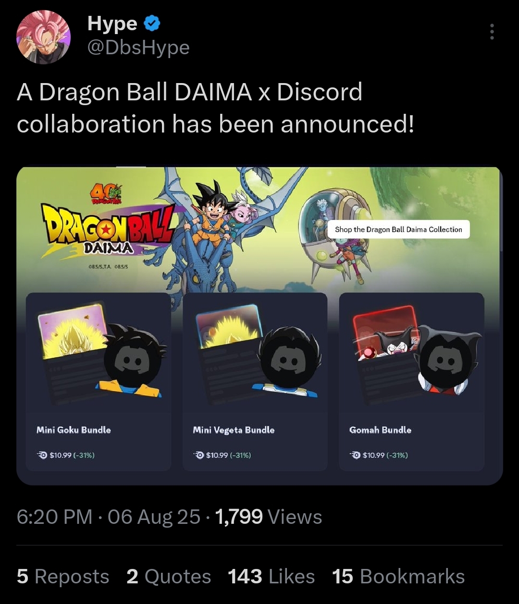Click the orb currency icon under Mini Goku Bundle
This screenshot has height=604, width=519.
42,455
